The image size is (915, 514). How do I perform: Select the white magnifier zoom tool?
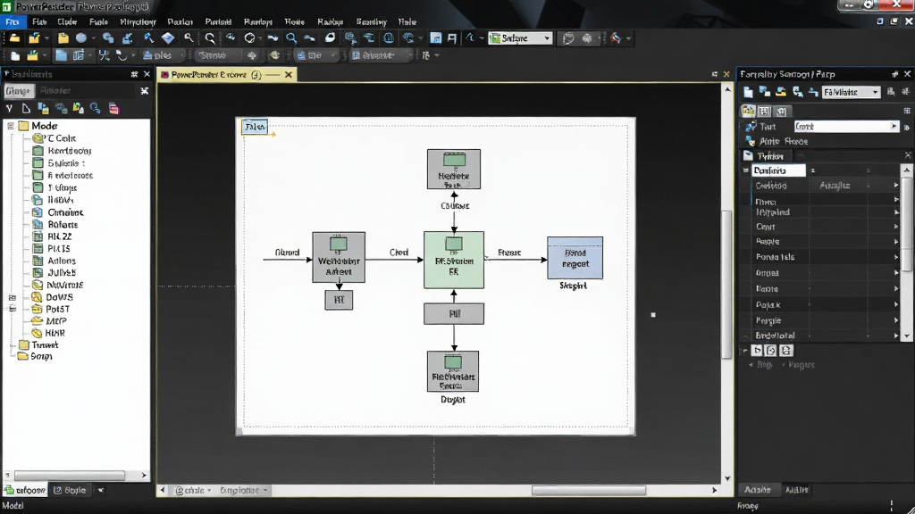click(x=210, y=38)
